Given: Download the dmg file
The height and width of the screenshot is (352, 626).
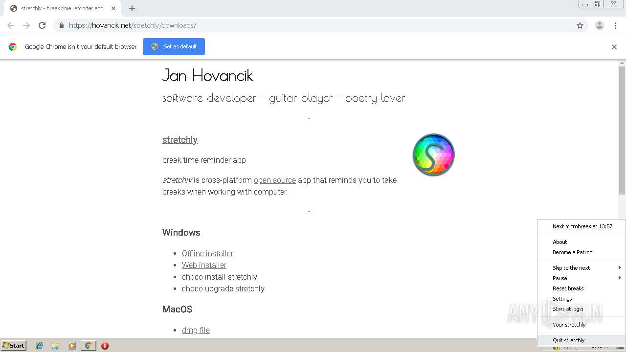Looking at the screenshot, I should click(x=196, y=330).
